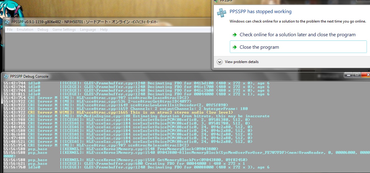Click the PPSSPP Debug Console title bar icon

pos(6,76)
